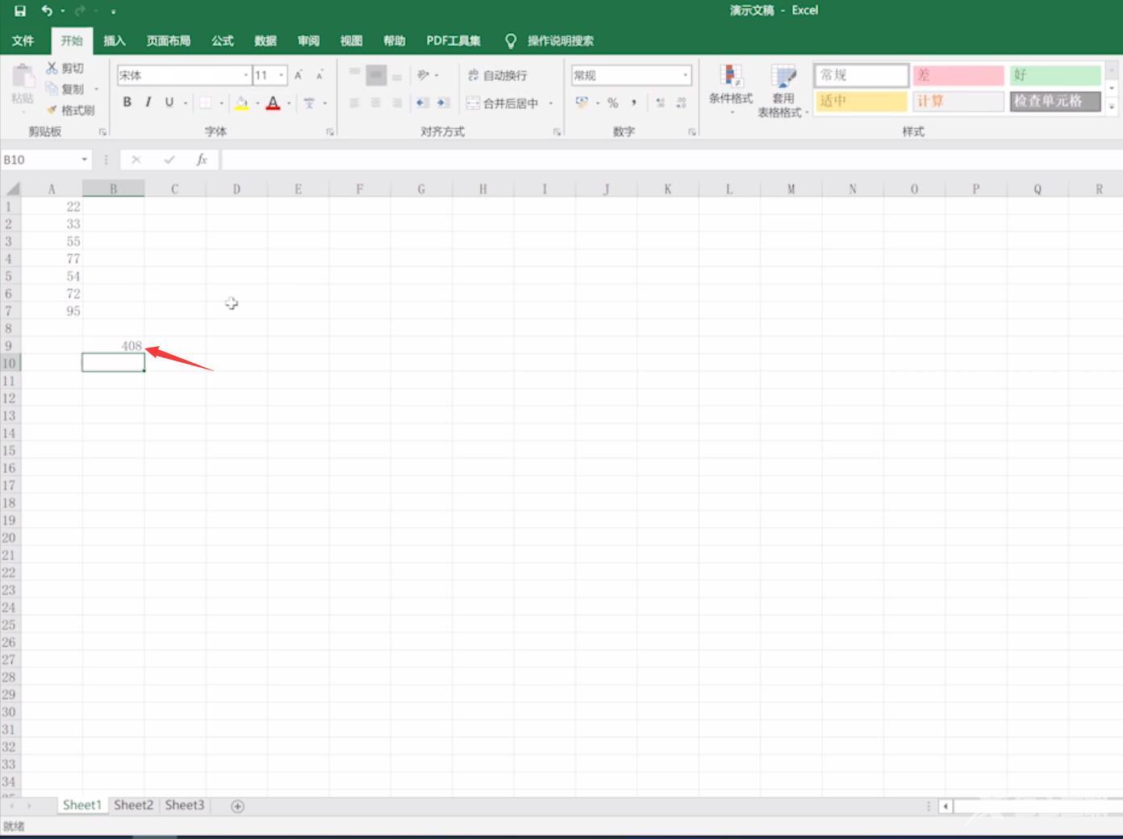Viewport: 1123px width, 839px height.
Task: Apply the 计算 (Calculation) cell style
Action: pos(958,101)
